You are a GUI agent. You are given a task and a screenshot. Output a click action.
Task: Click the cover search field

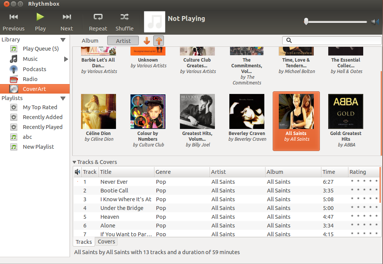[332, 41]
